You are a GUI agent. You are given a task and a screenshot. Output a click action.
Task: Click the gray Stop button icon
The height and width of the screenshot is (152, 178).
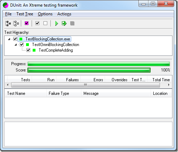pyautogui.click(x=72, y=23)
